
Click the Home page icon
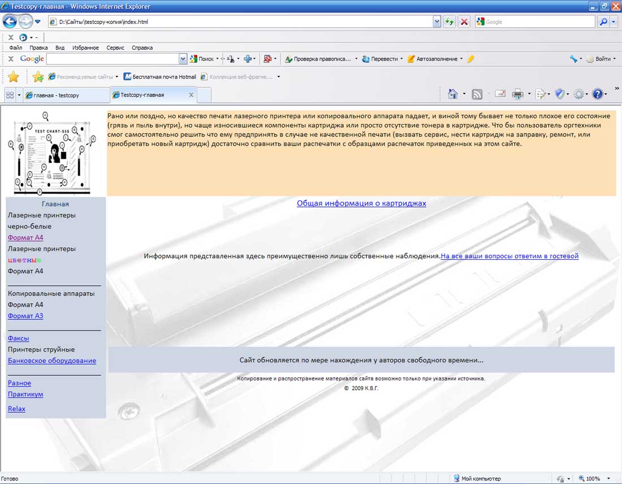[x=452, y=95]
